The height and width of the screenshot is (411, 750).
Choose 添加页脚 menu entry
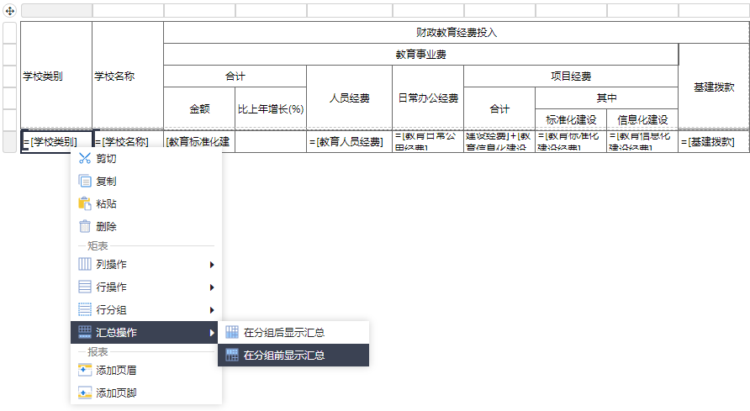point(146,393)
